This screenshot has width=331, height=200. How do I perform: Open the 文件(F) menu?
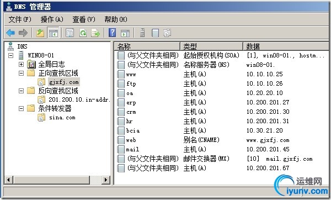pos(20,19)
